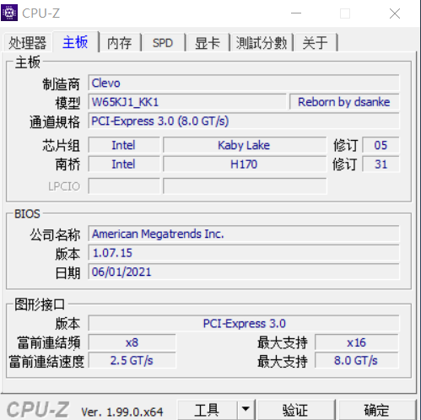Click the Intel chipset vendor field
The width and height of the screenshot is (421, 420).
[124, 145]
